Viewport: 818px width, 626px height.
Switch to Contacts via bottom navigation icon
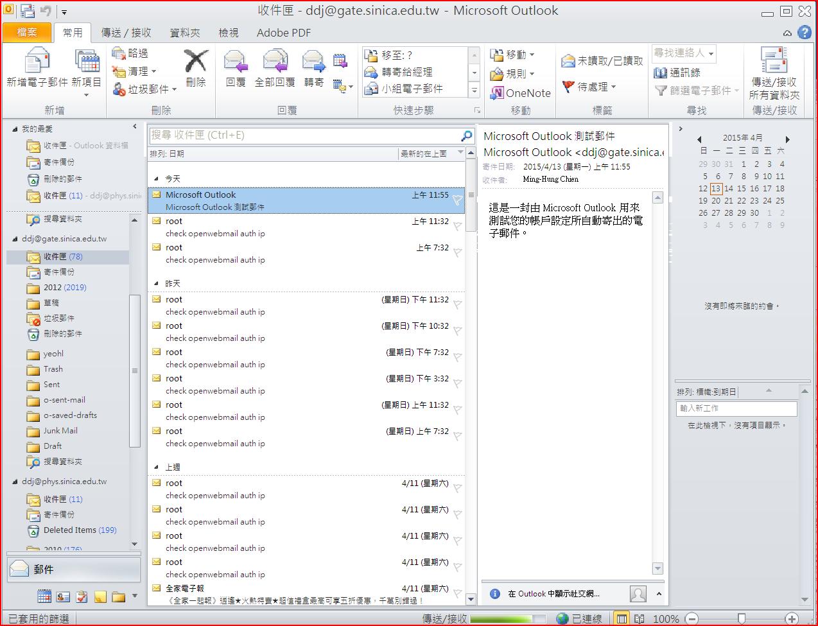[63, 596]
